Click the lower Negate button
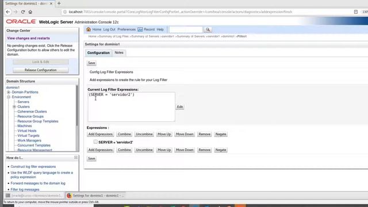368x207 pixels. pyautogui.click(x=221, y=149)
